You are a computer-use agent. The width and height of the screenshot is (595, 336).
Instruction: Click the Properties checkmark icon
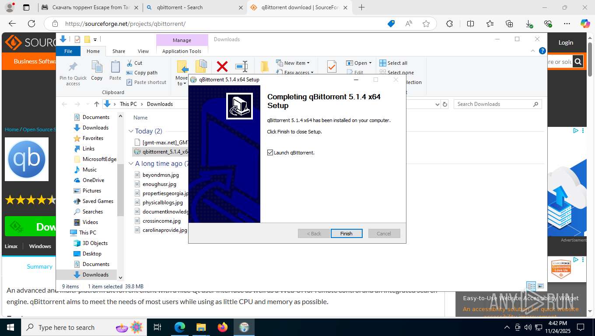point(332,66)
